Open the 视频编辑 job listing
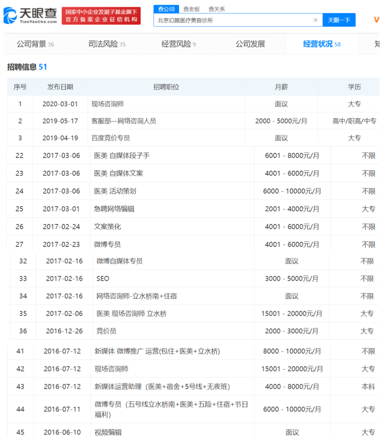 (x=108, y=432)
